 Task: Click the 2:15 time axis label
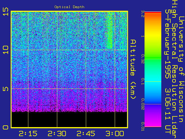(x=28, y=133)
